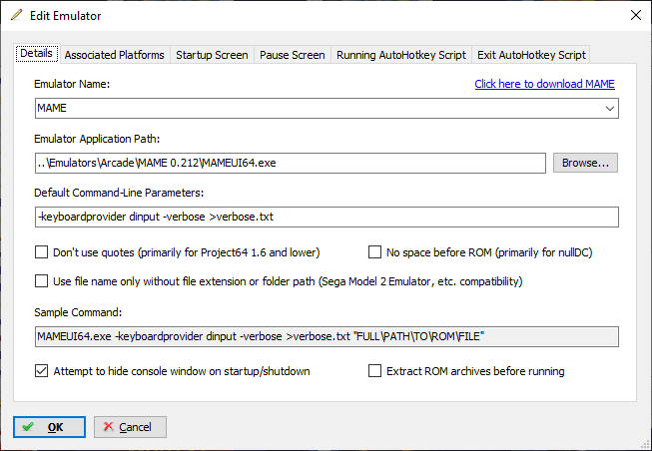
Task: Click the Emulator Application Path field
Action: (291, 163)
